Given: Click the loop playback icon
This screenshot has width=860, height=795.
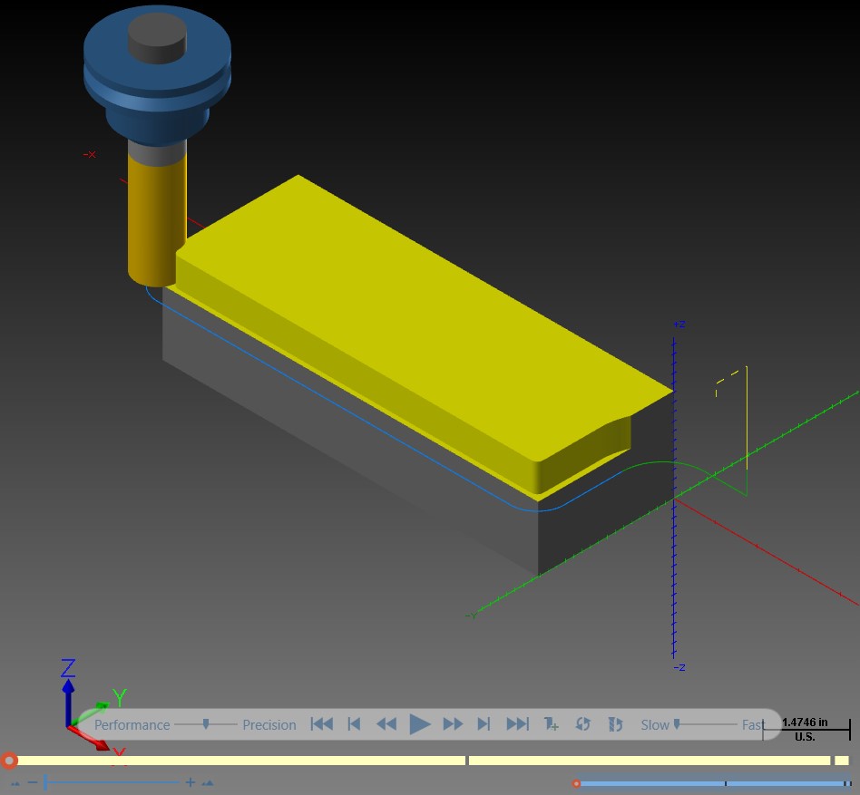Looking at the screenshot, I should point(582,724).
